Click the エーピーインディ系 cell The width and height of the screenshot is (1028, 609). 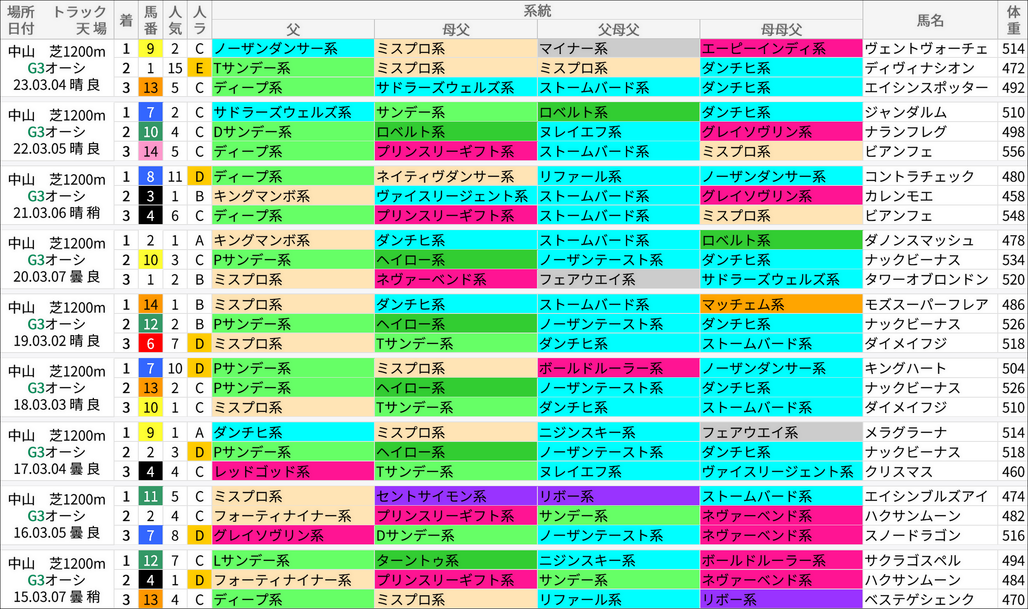tap(781, 49)
